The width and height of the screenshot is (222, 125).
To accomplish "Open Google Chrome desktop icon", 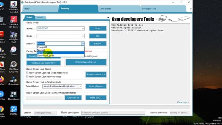I will pos(2,112).
